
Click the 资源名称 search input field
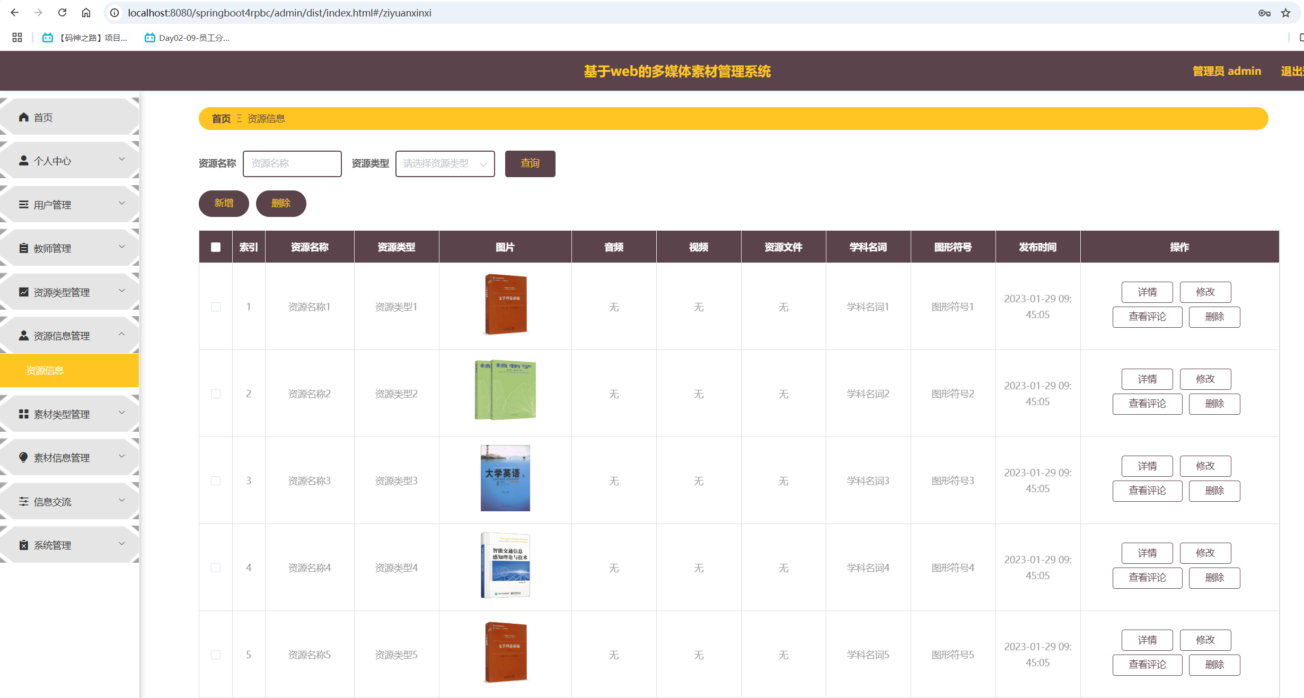[292, 164]
